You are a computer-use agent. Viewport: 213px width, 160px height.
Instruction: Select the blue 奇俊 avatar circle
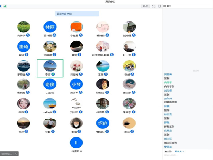click(50, 84)
